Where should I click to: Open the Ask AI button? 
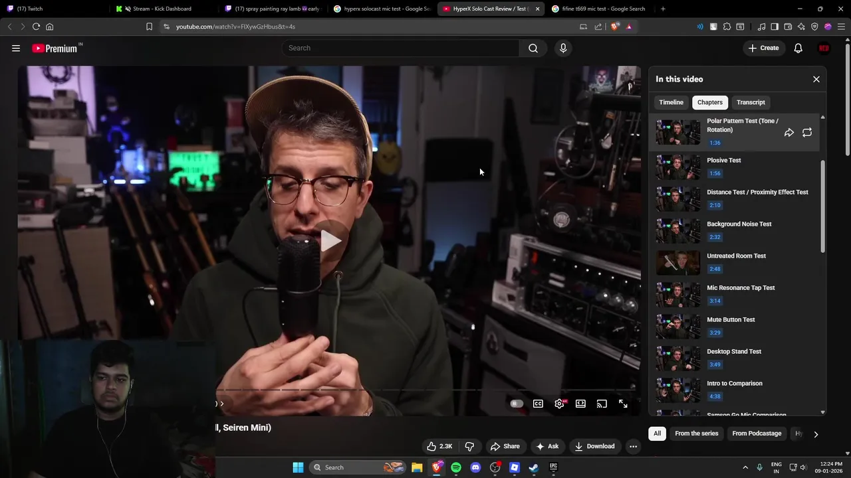(547, 446)
